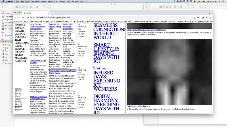Select the Rot tag in Finder sidebar
The image size is (227, 127).
(6, 42)
